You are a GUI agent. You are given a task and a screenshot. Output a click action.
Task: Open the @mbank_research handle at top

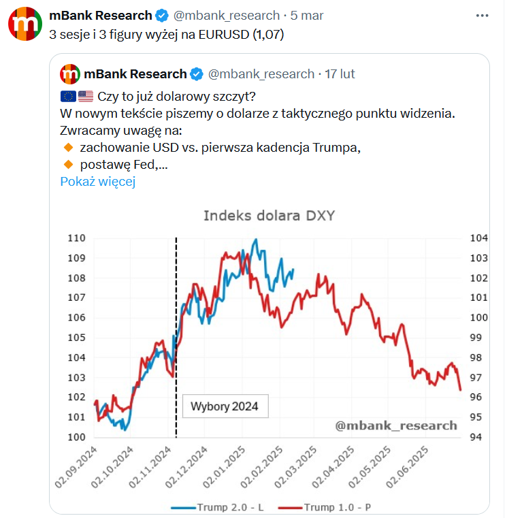pos(227,16)
